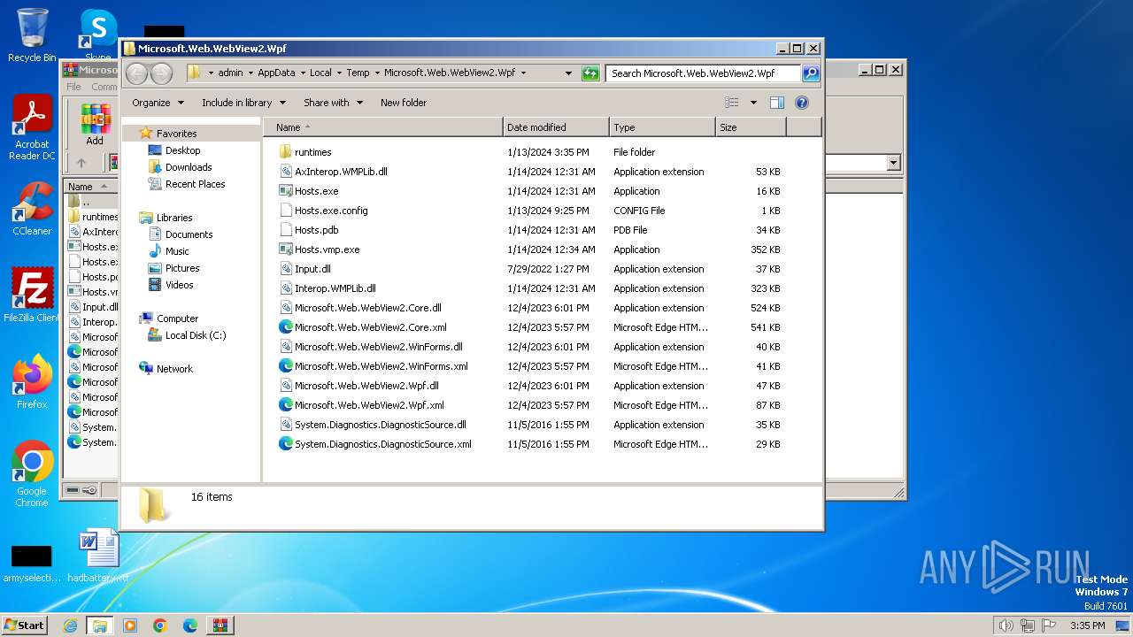Sort by the Date modified column header
1133x637 pixels.
[x=556, y=127]
